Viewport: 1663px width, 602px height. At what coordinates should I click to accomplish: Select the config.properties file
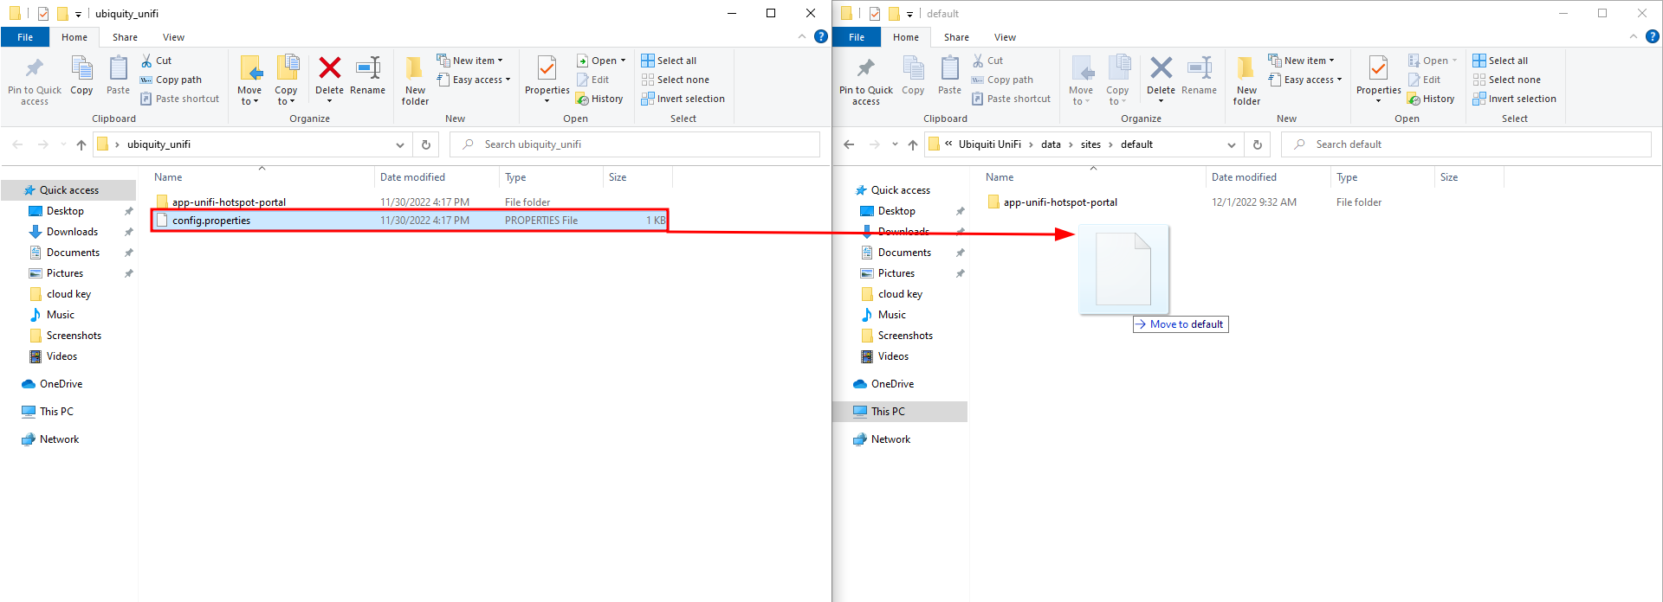click(211, 221)
